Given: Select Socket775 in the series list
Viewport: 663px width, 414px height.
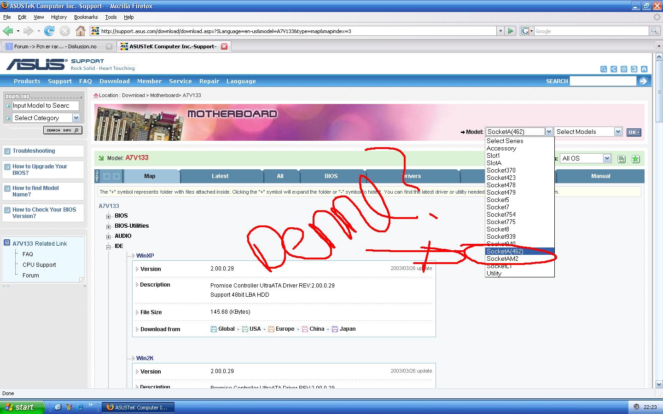Looking at the screenshot, I should (519, 222).
